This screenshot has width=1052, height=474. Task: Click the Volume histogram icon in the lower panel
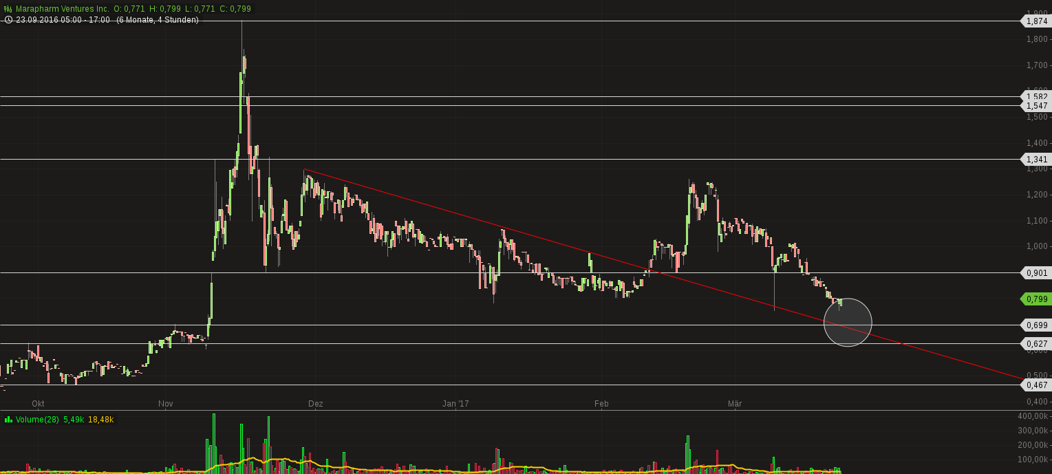[x=8, y=420]
